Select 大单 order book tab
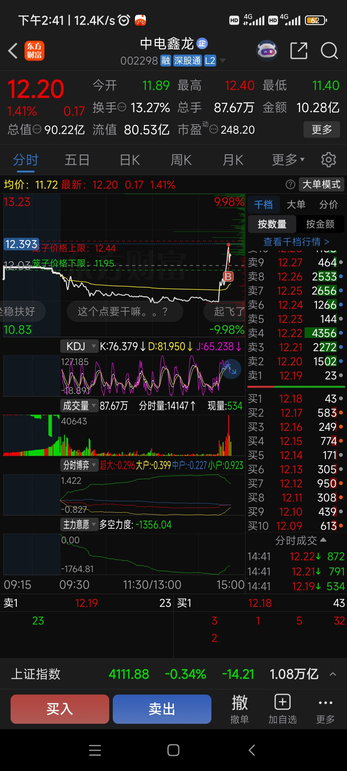This screenshot has width=347, height=771. 296,204
